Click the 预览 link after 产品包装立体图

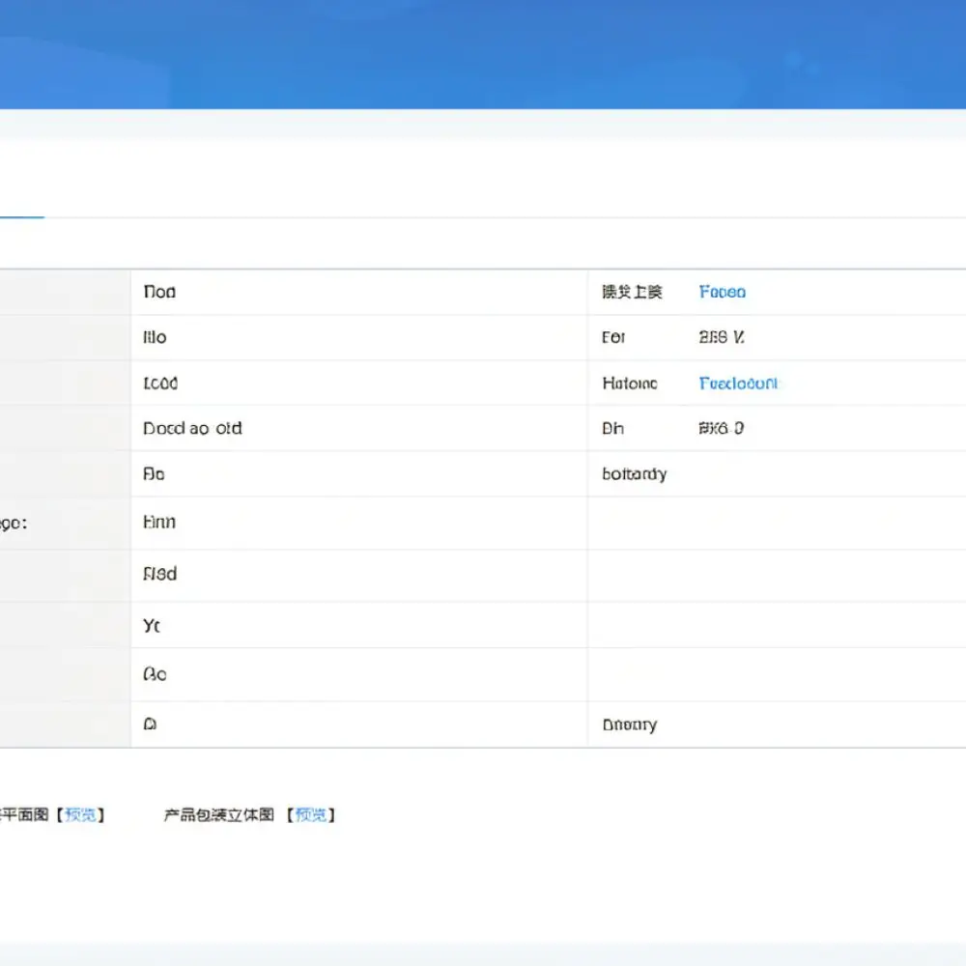pos(310,815)
